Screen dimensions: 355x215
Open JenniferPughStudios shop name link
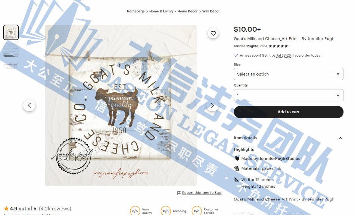pos(250,46)
